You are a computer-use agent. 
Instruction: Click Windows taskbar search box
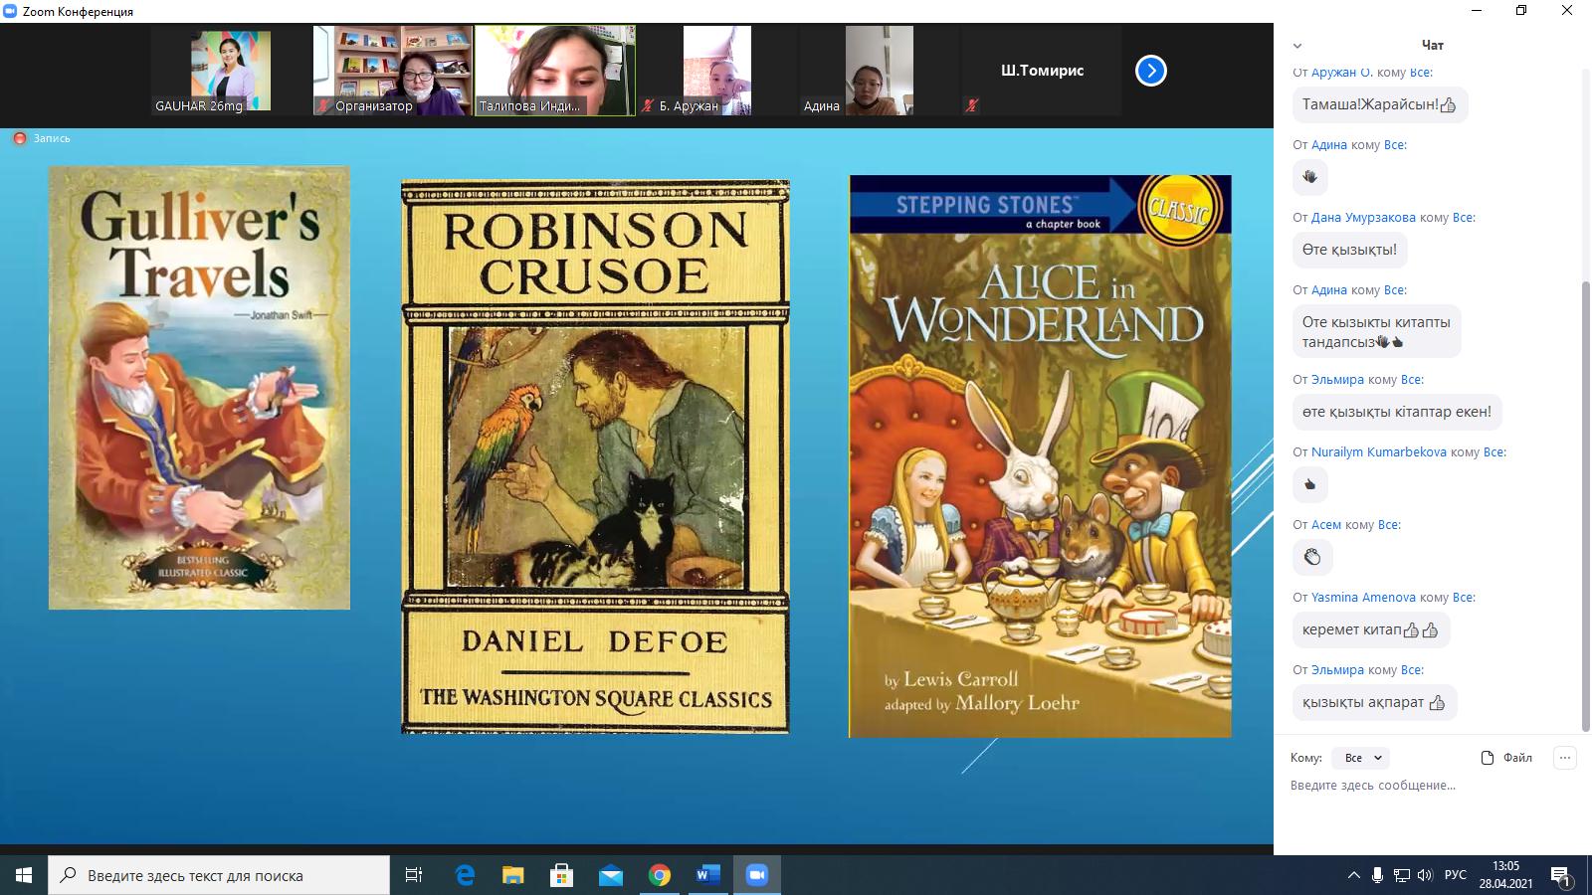point(219,875)
